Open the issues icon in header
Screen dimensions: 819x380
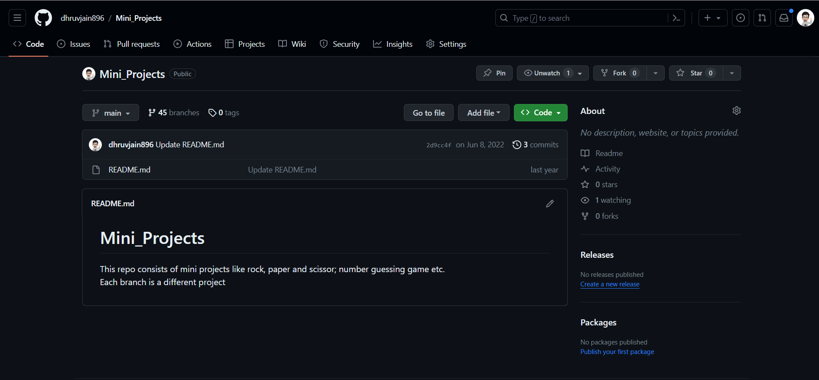coord(741,18)
